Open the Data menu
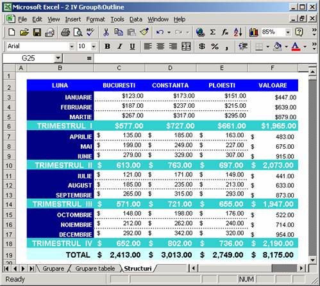The height and width of the screenshot is (286, 320). (x=136, y=19)
